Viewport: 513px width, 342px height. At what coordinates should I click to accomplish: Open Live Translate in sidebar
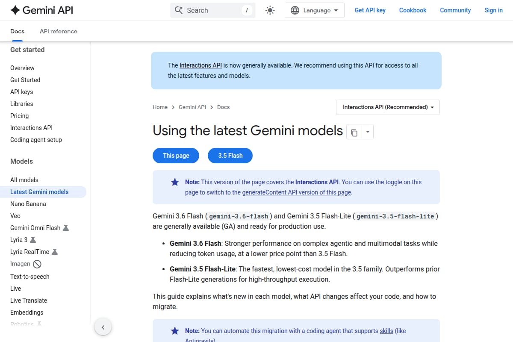[x=29, y=301]
